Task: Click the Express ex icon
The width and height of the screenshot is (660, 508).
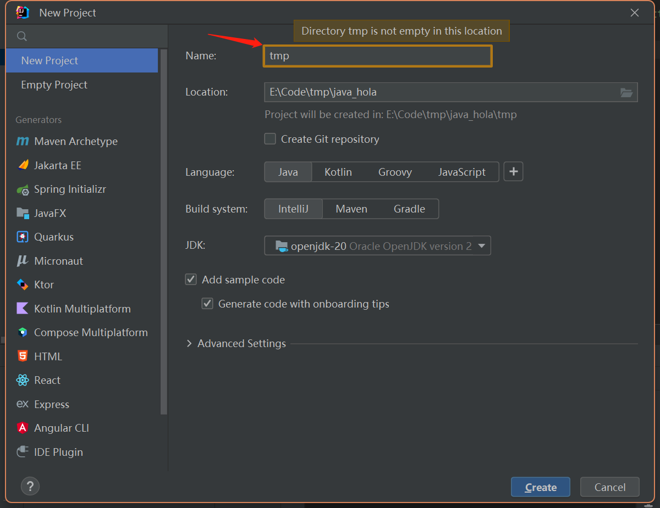Action: [23, 404]
